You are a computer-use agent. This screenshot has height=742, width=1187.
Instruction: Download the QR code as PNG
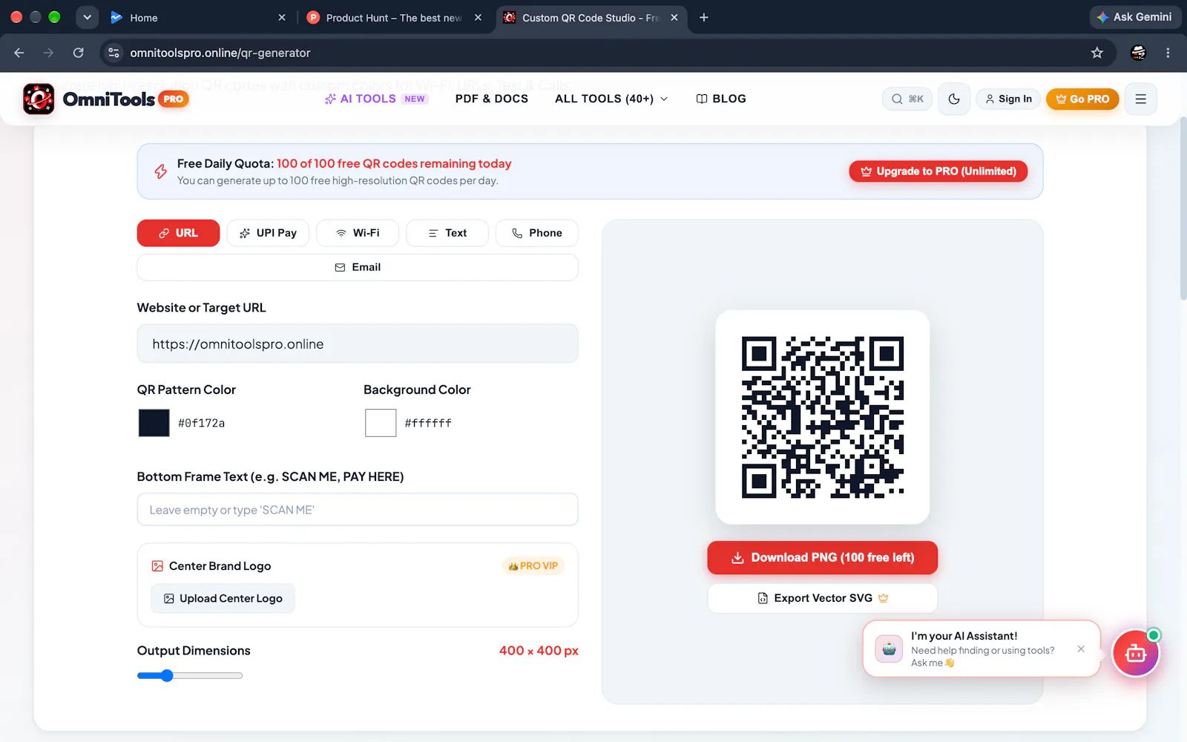[823, 558]
